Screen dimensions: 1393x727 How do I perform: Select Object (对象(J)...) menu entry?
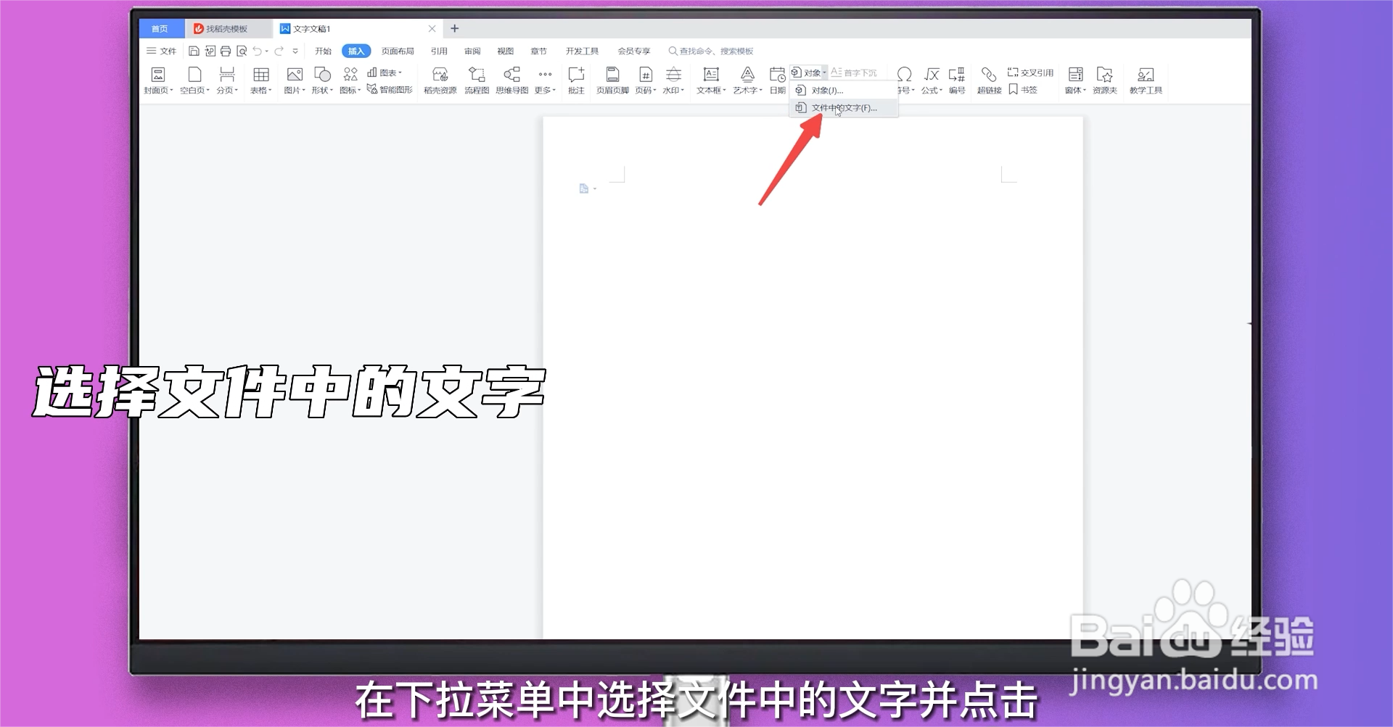pyautogui.click(x=843, y=91)
